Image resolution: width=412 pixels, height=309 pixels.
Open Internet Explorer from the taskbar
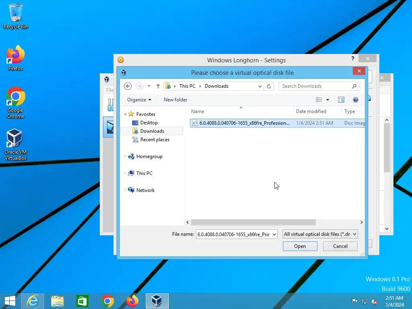[33, 301]
